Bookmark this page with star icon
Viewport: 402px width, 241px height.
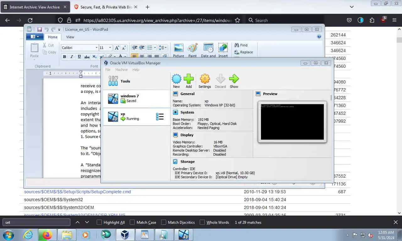pos(237,20)
